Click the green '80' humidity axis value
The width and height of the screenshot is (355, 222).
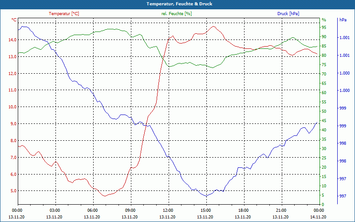pos(324,55)
